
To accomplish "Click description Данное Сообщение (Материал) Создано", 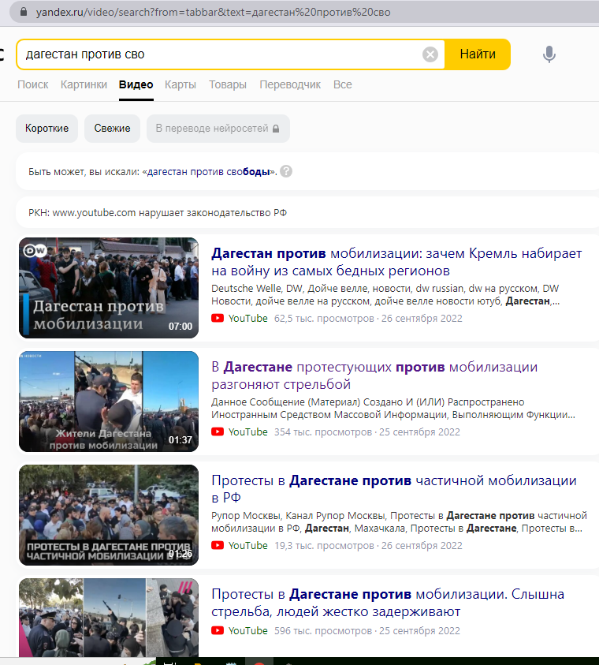I will [x=393, y=409].
